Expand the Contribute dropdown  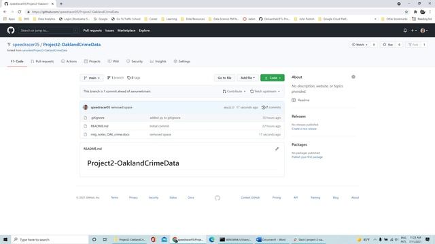point(234,91)
